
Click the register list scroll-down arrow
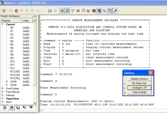click(x=35, y=103)
